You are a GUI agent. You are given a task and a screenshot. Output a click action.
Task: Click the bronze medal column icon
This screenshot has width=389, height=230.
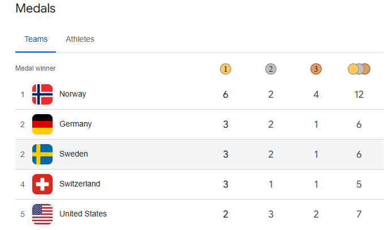[315, 69]
